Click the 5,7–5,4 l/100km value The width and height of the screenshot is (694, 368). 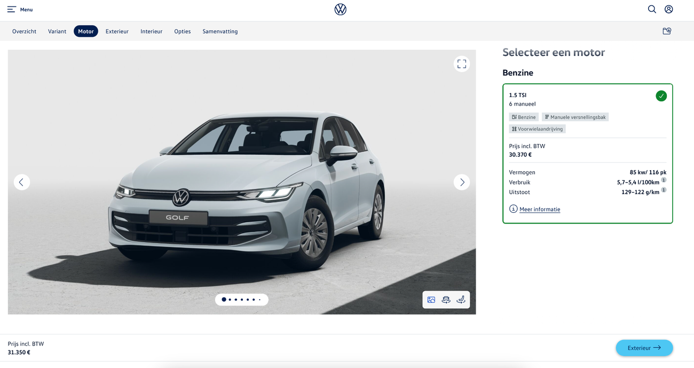(638, 182)
